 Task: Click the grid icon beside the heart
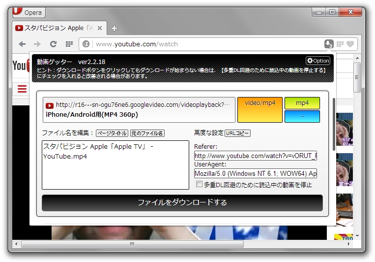point(340,44)
